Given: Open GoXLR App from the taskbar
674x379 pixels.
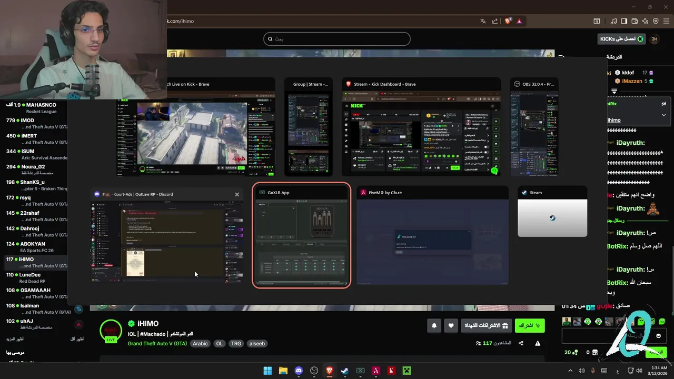Looking at the screenshot, I should coord(361,371).
